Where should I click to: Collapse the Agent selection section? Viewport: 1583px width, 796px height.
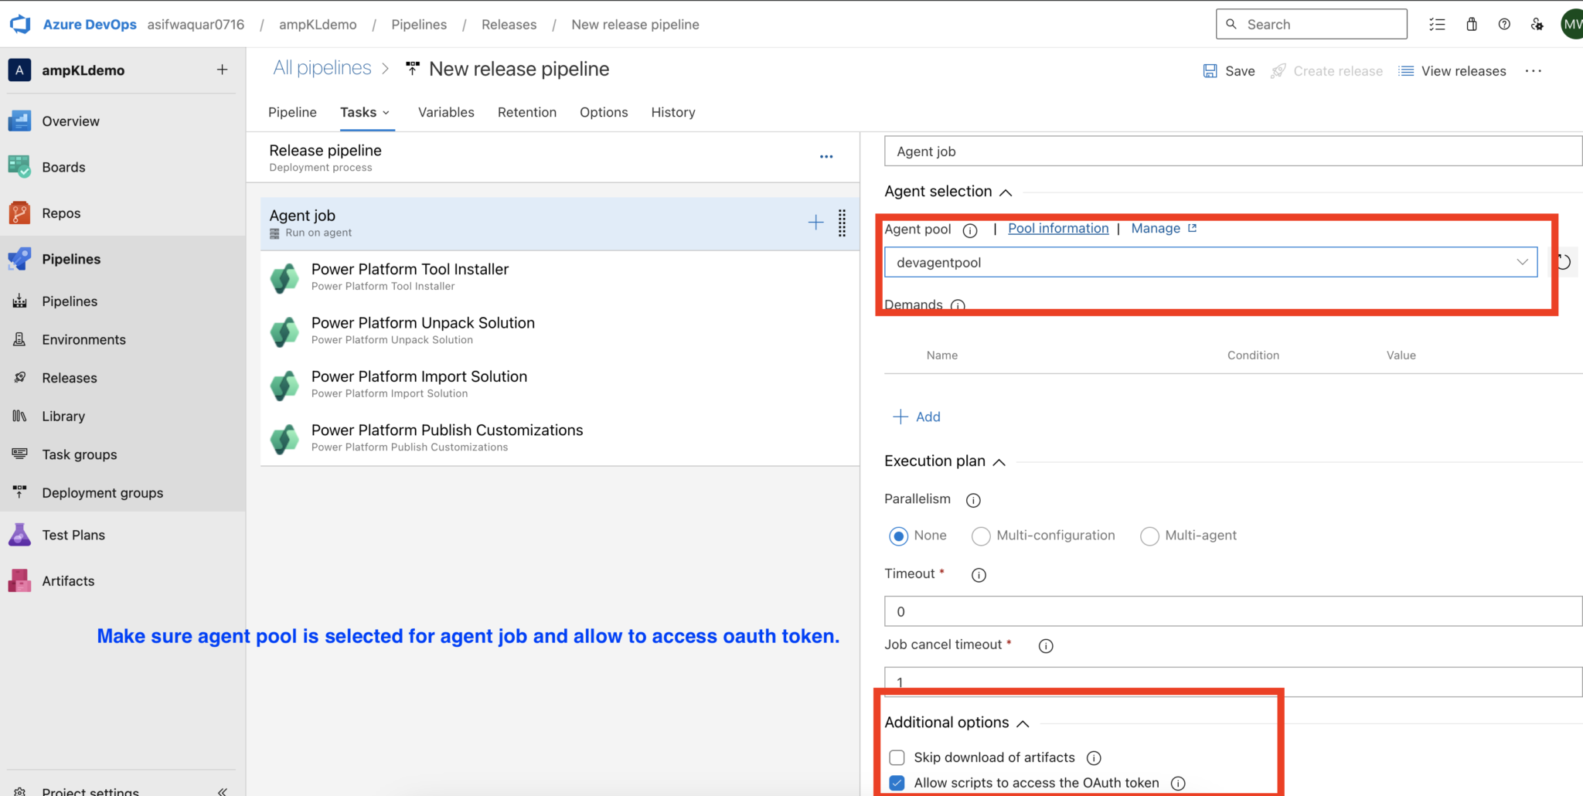[1006, 192]
